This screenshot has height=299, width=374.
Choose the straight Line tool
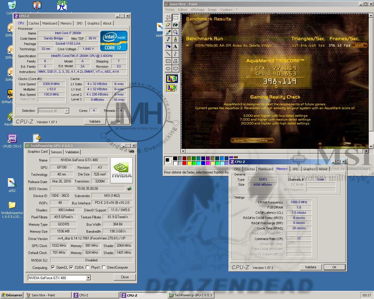pyautogui.click(x=168, y=54)
